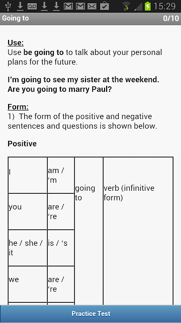Tap the Positive table heading

tap(22, 143)
